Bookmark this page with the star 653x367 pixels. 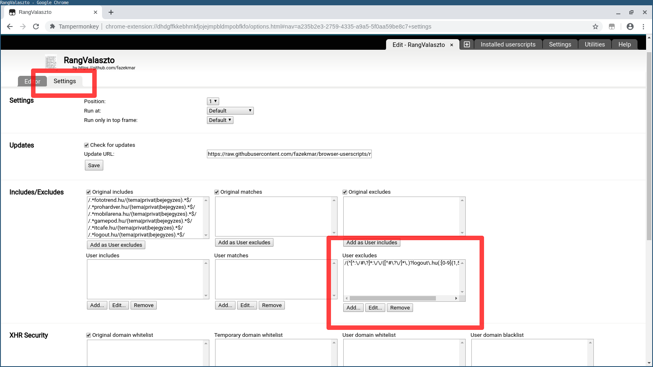pos(595,27)
